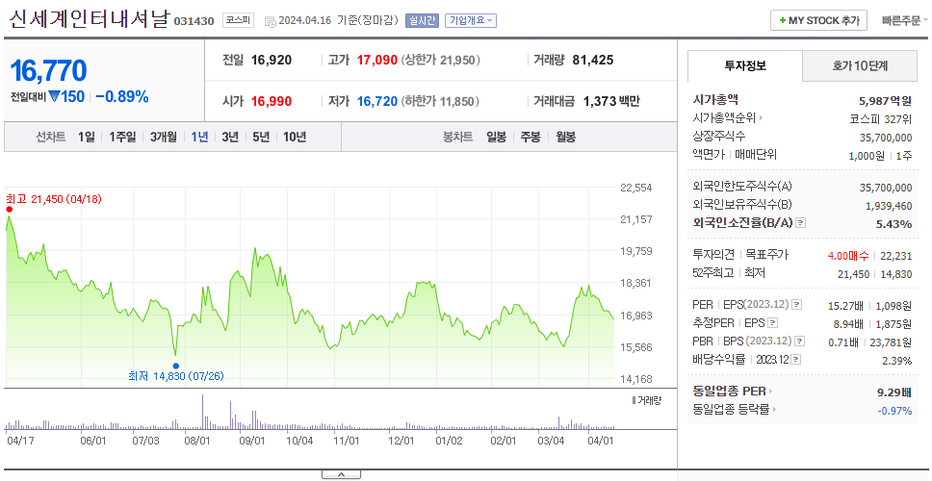932x481 pixels.
Task: Open the 동일업종 PER link
Action: (x=733, y=392)
